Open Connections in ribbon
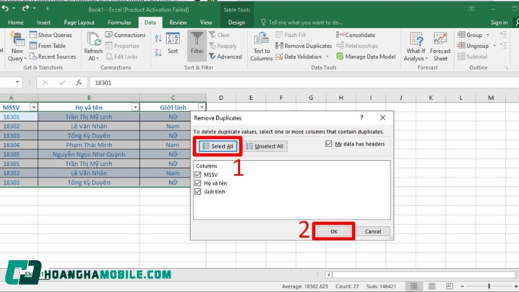This screenshot has height=292, width=519. pyautogui.click(x=125, y=35)
